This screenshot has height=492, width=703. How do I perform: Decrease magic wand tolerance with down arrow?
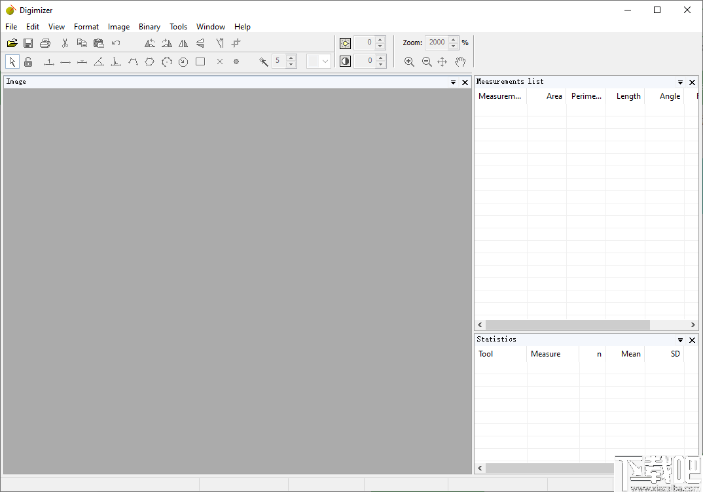coord(291,65)
